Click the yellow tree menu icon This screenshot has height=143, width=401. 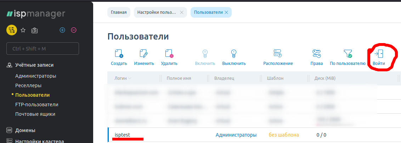coord(12,30)
